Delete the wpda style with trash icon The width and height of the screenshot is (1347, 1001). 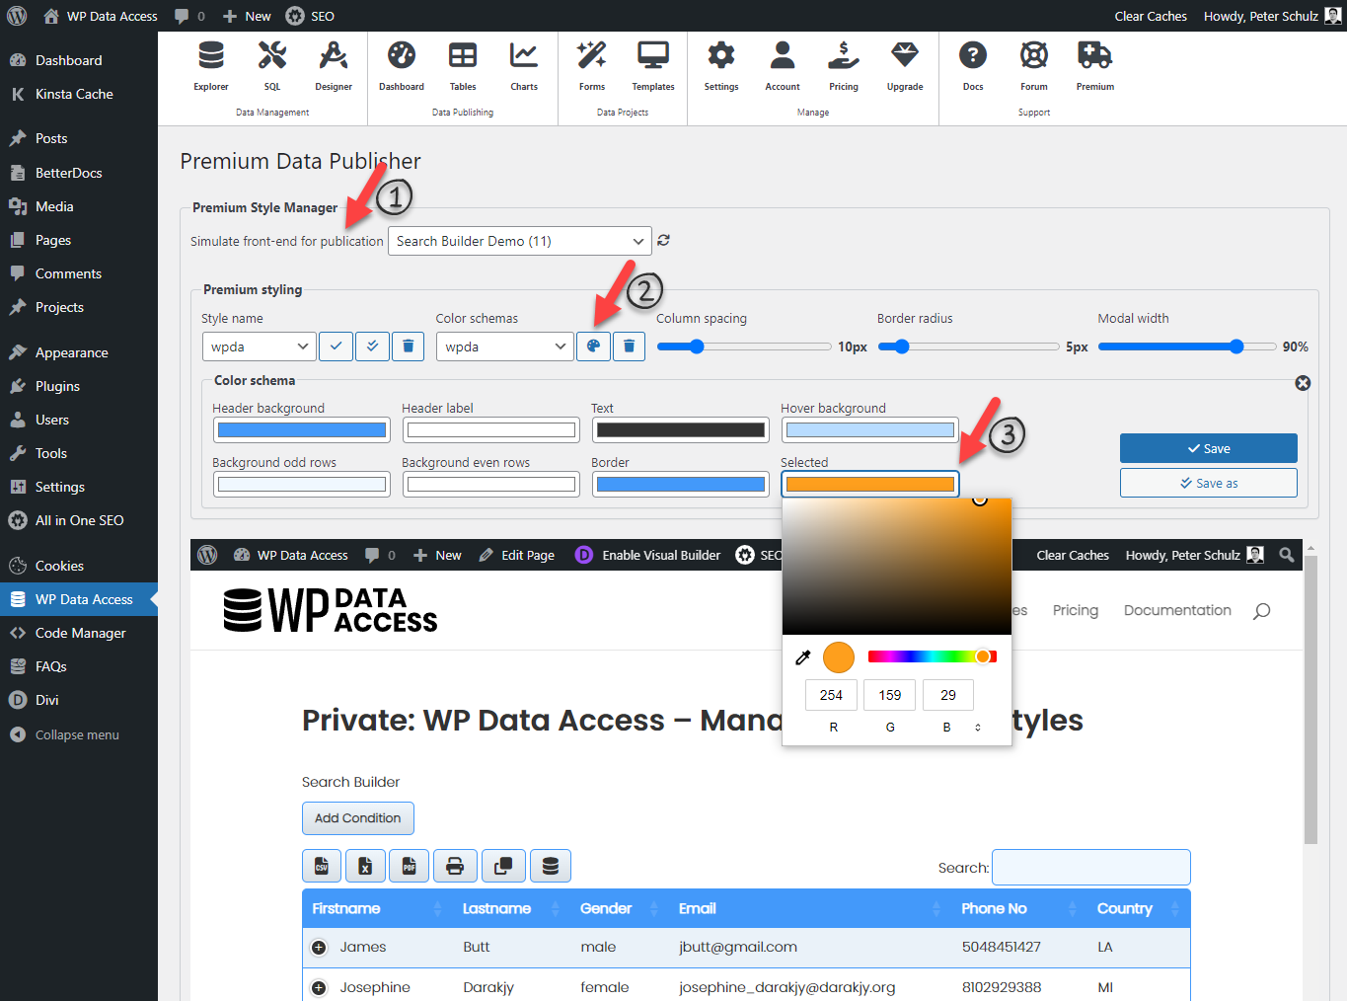pyautogui.click(x=409, y=346)
